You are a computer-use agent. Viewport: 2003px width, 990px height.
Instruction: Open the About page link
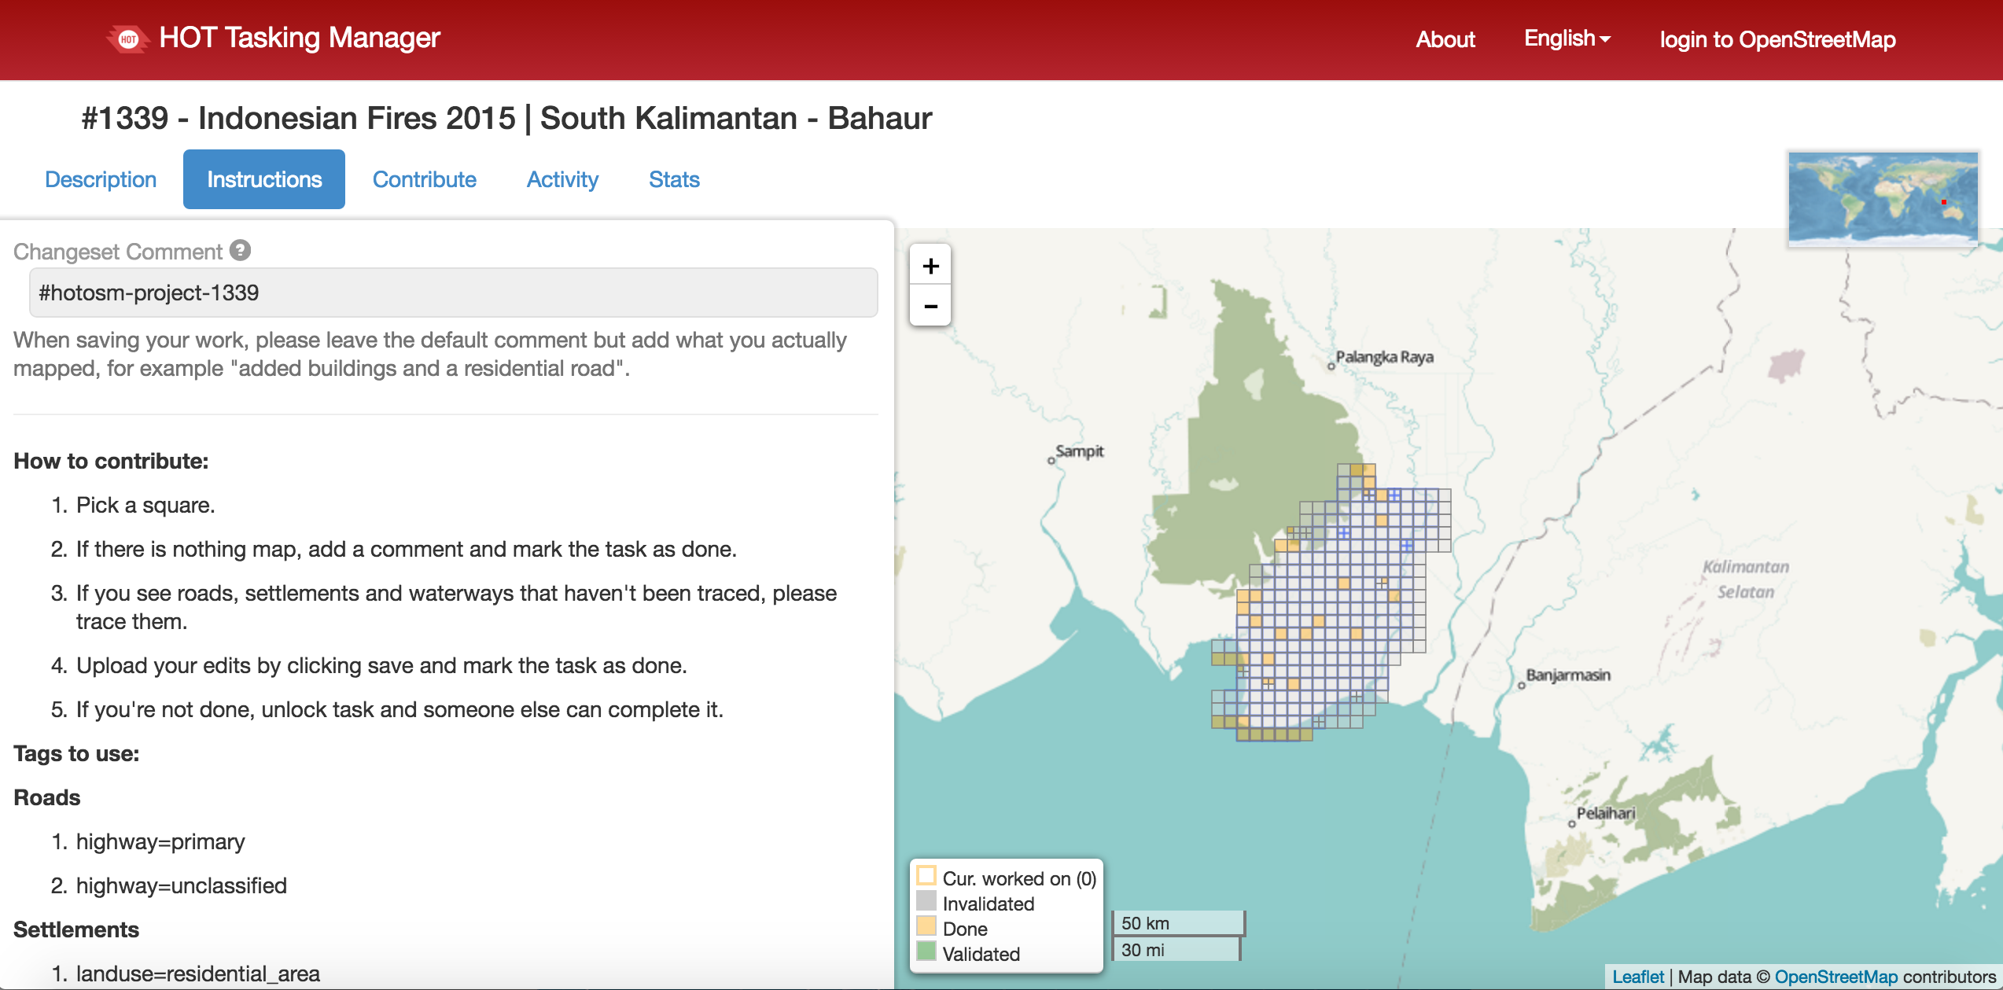coord(1445,39)
